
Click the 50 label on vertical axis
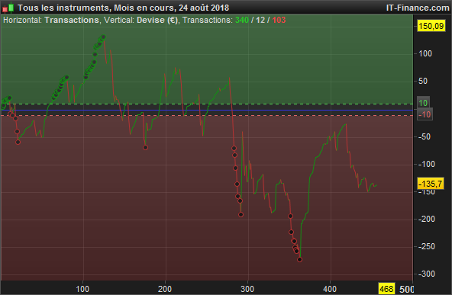[423, 81]
